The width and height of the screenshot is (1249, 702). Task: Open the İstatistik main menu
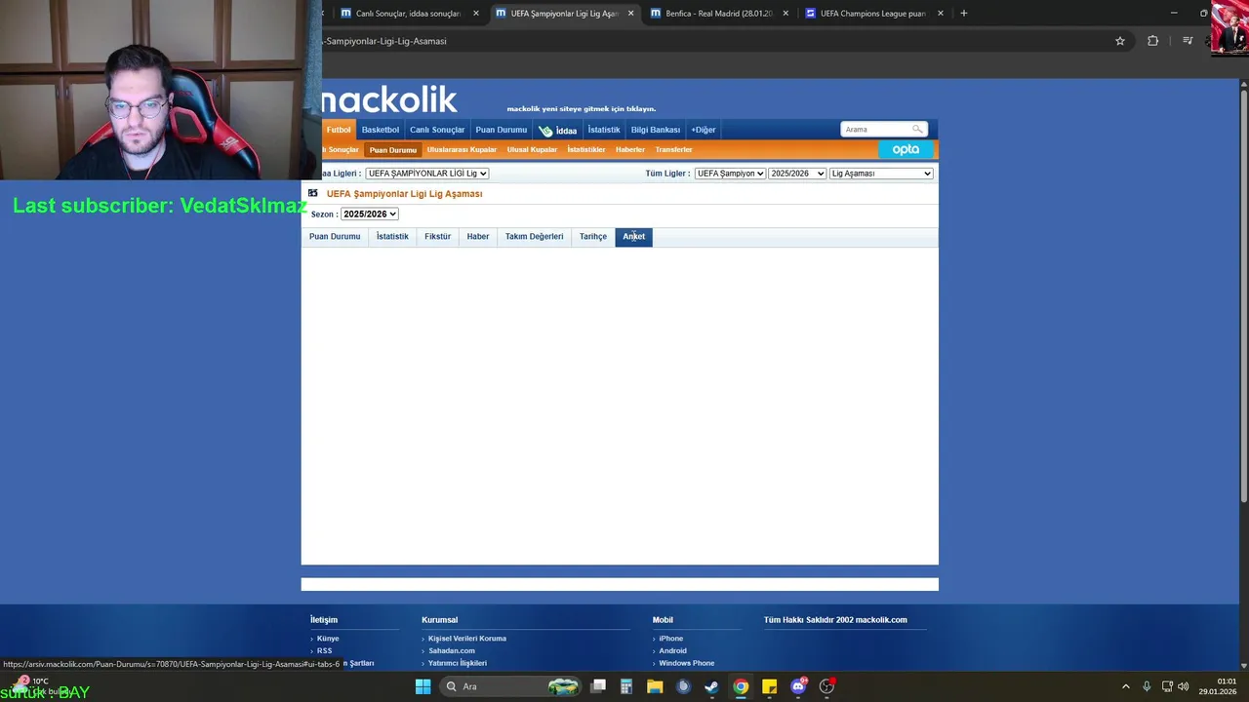point(604,130)
